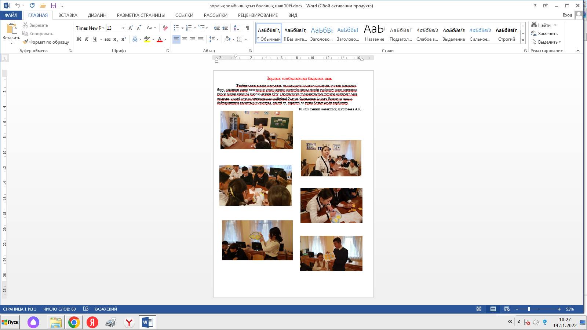
Task: Click the Sort paragraphs icon
Action: (x=236, y=28)
